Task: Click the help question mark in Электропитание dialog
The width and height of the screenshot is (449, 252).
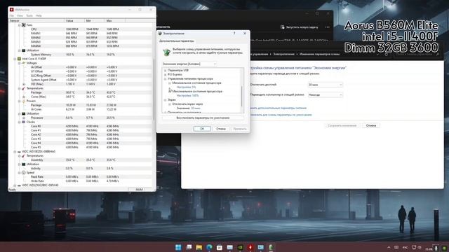Action: point(234,33)
